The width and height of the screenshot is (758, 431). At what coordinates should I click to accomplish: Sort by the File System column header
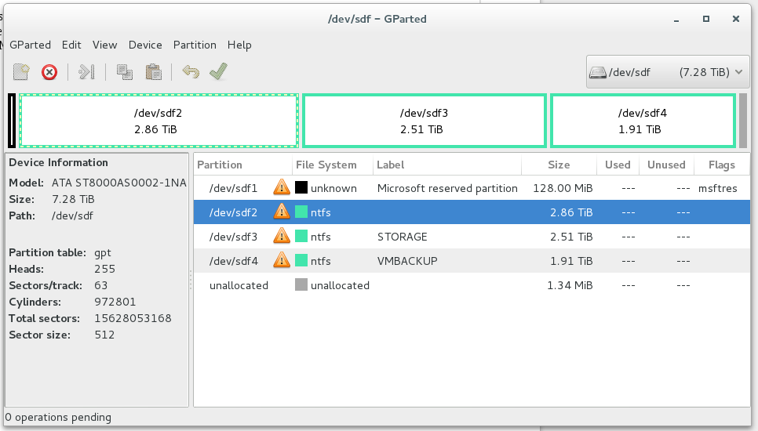tap(333, 165)
